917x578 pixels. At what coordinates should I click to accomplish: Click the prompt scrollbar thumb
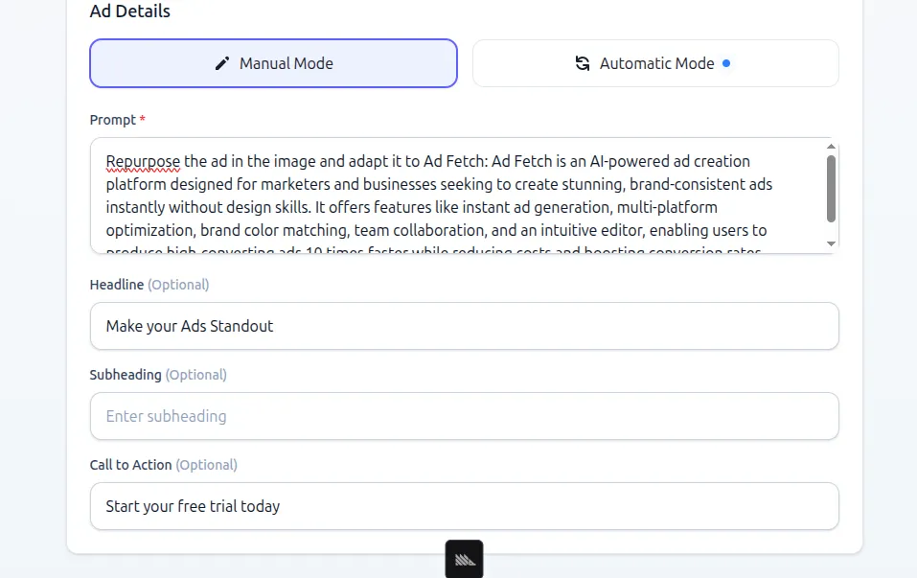[x=831, y=189]
